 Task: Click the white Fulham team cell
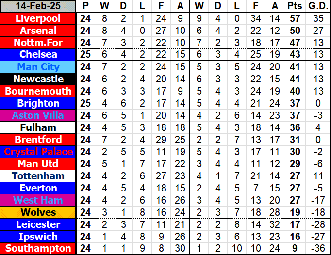(38, 127)
